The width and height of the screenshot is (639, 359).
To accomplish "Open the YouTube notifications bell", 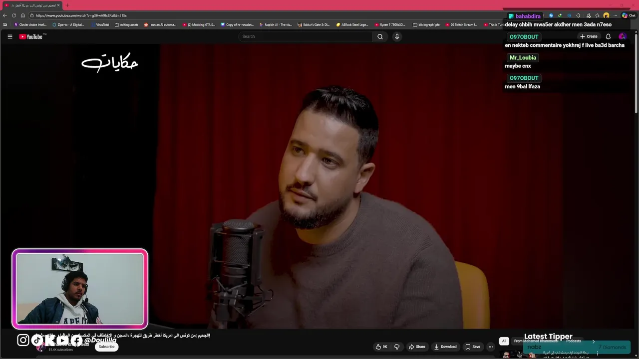I will click(x=608, y=36).
